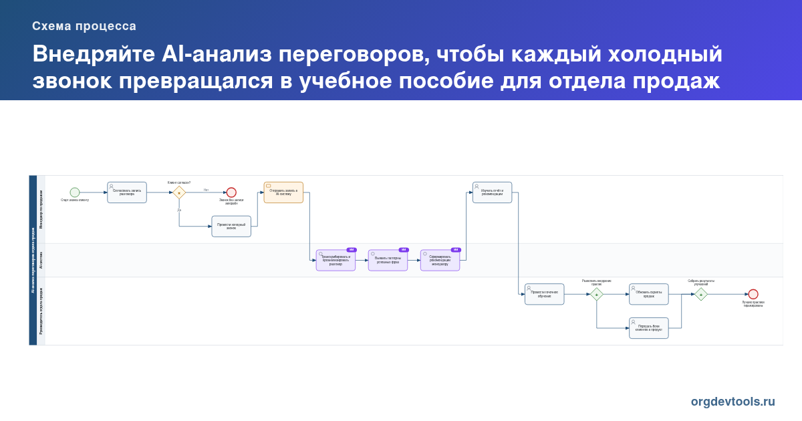This screenshot has width=802, height=421.
Task: Select the orange 'Отправить запись в AI-систему' task
Action: coord(283,192)
